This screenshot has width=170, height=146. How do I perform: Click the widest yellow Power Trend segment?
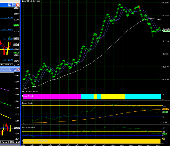click(113, 97)
